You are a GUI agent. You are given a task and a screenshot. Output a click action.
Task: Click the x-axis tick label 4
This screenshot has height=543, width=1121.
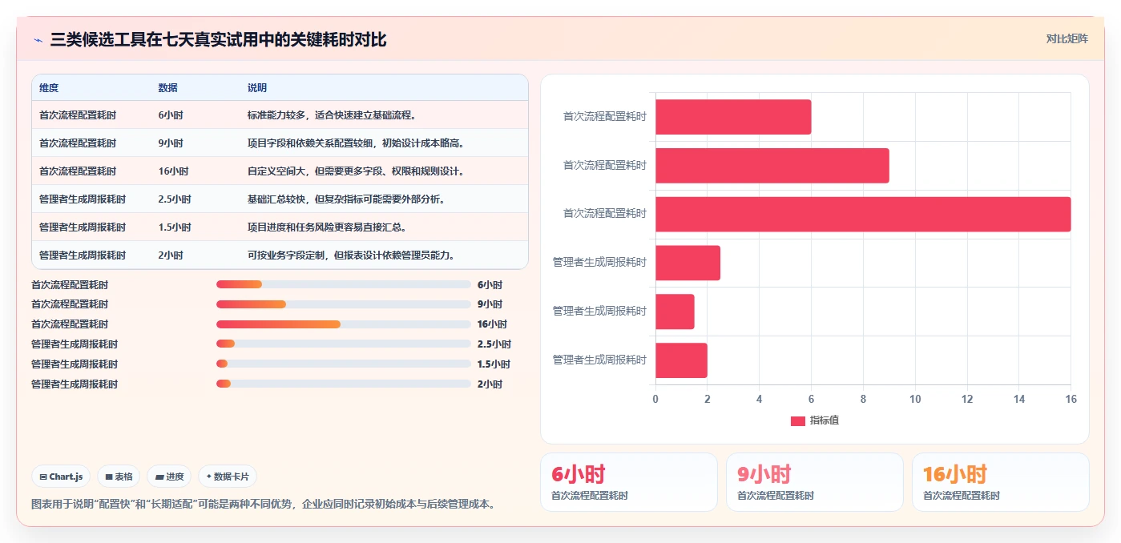759,399
